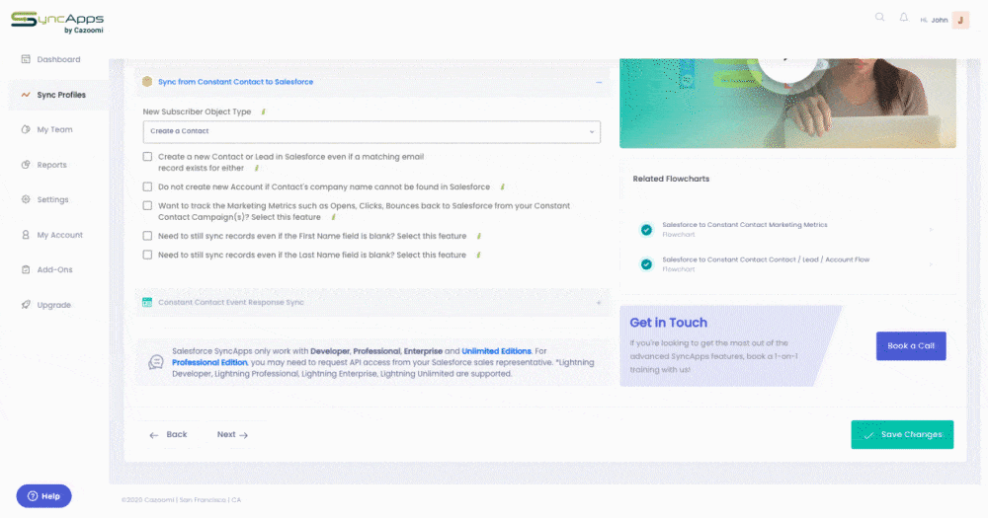Click the Next button
Viewport: 988px width, 518px height.
232,434
